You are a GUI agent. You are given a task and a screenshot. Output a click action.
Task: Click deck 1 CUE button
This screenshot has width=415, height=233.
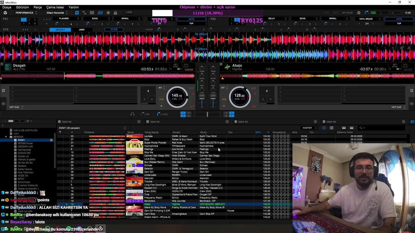click(x=161, y=99)
